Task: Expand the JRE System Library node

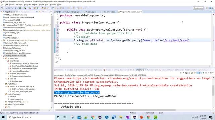Action: coord(4,102)
